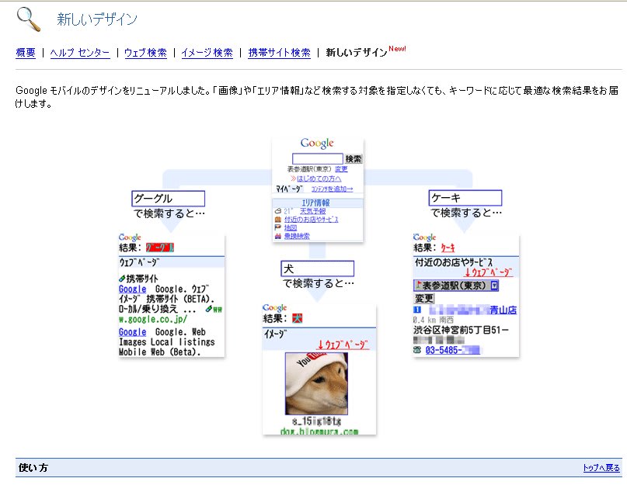Click the shop icon beside 付近のお店やサービス
The width and height of the screenshot is (627, 485).
278,220
